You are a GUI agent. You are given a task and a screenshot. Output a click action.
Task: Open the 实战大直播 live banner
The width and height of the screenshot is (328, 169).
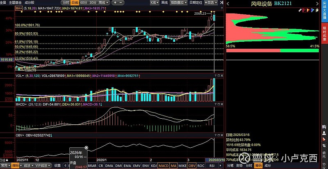click(x=324, y=11)
